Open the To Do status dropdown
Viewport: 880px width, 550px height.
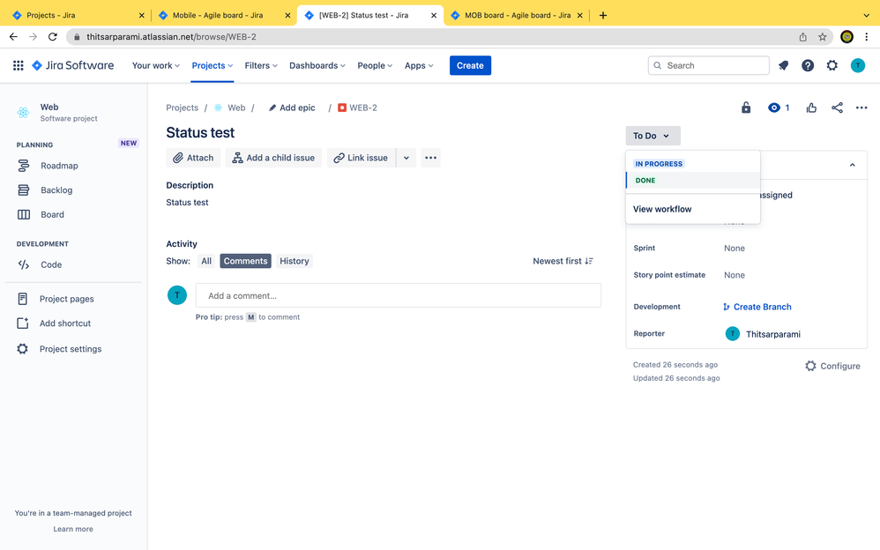pos(653,136)
